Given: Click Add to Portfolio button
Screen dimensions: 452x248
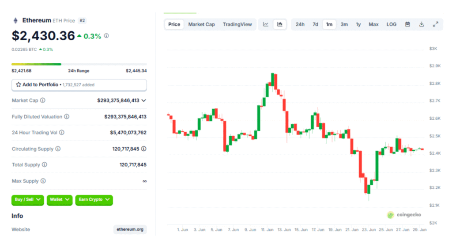Looking at the screenshot, I should click(x=79, y=84).
